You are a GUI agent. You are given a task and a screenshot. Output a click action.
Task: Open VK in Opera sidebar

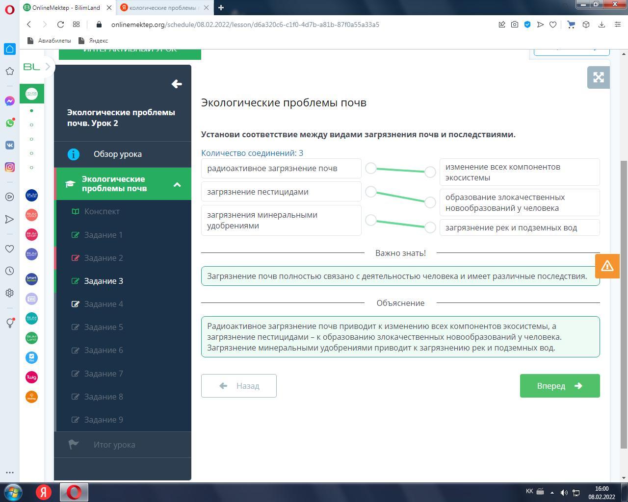tap(10, 145)
